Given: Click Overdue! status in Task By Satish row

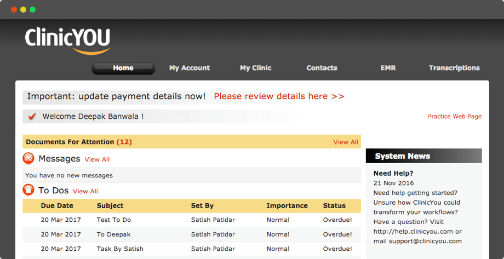Looking at the screenshot, I should [x=337, y=249].
